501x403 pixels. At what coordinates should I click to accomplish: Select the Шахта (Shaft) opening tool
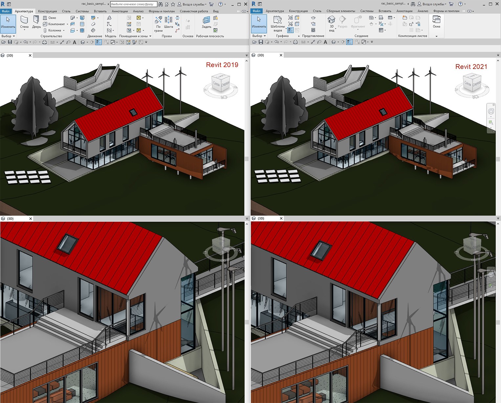[168, 22]
